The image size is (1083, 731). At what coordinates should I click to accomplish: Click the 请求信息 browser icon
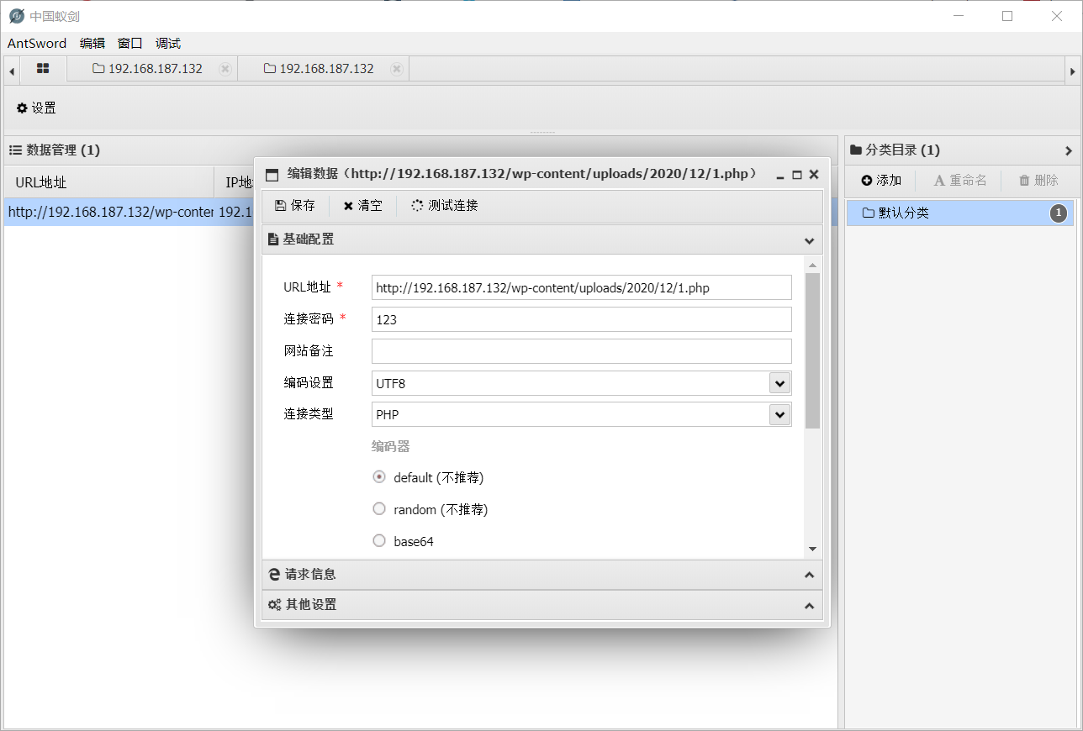coord(273,575)
